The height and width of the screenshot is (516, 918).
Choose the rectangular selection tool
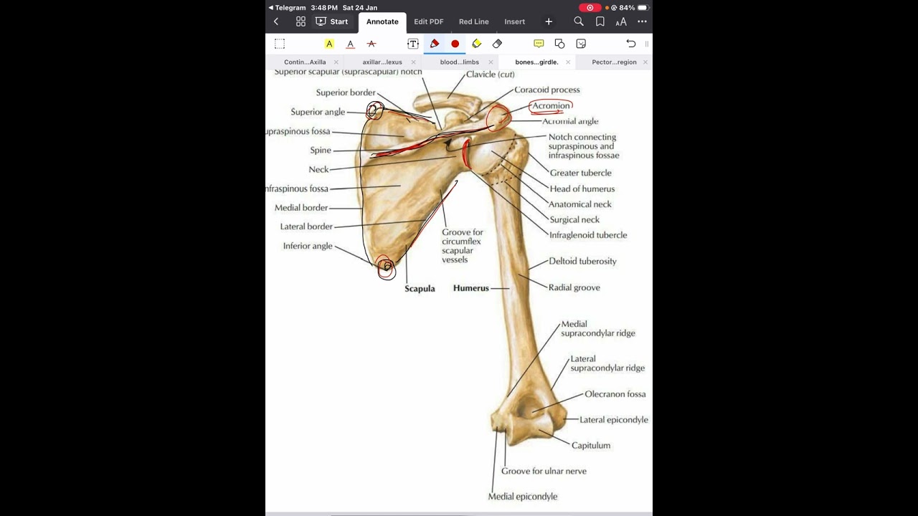(280, 44)
